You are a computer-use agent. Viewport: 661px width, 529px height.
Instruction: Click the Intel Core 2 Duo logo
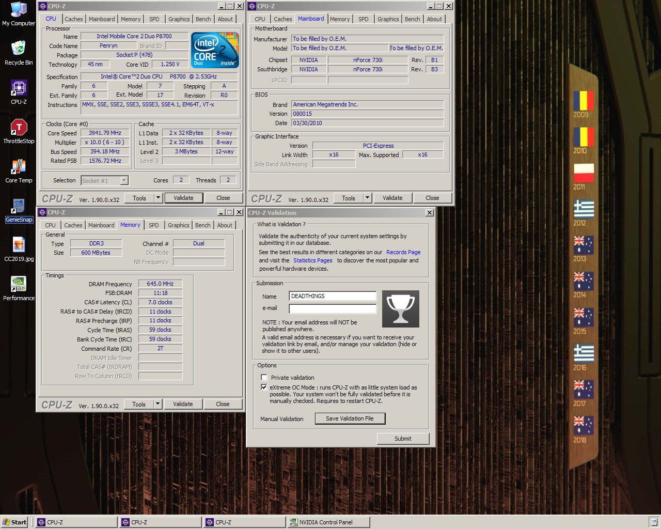tap(215, 50)
